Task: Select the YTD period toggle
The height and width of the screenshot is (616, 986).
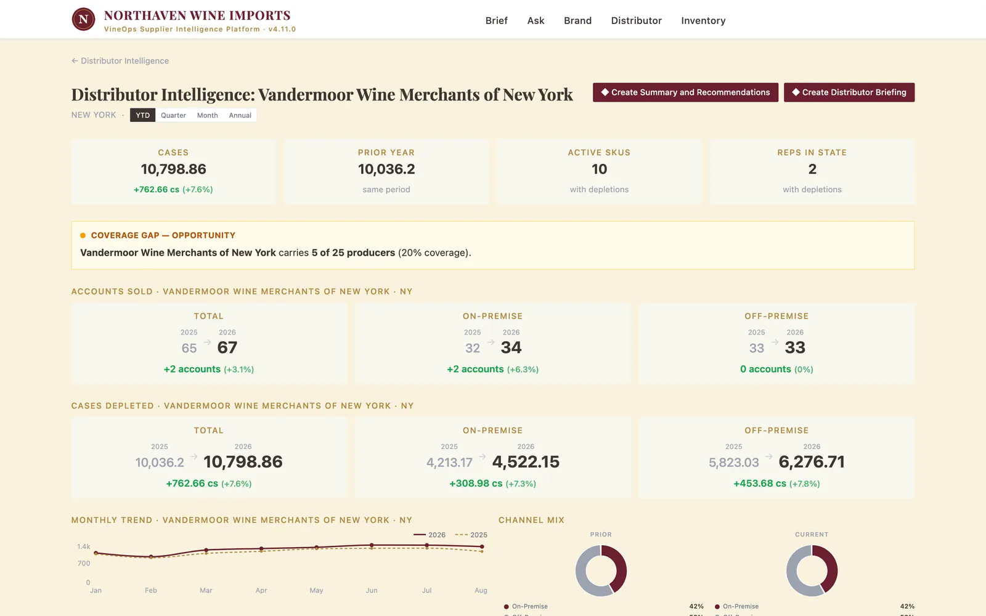Action: click(142, 115)
